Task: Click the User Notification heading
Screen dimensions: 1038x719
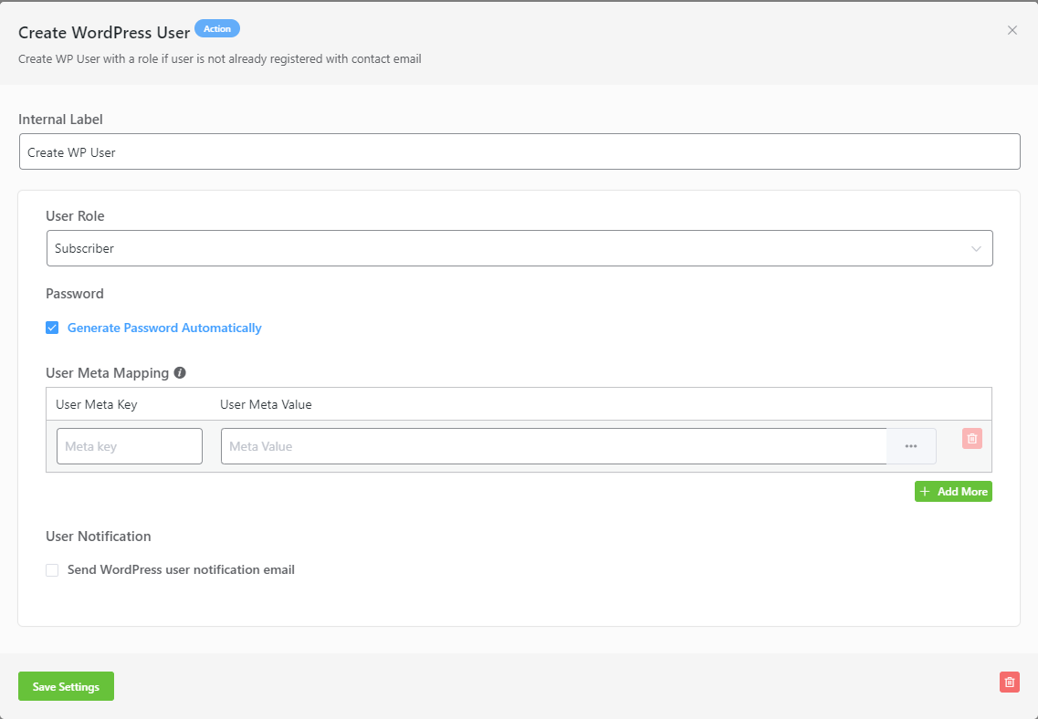Action: [x=98, y=537]
